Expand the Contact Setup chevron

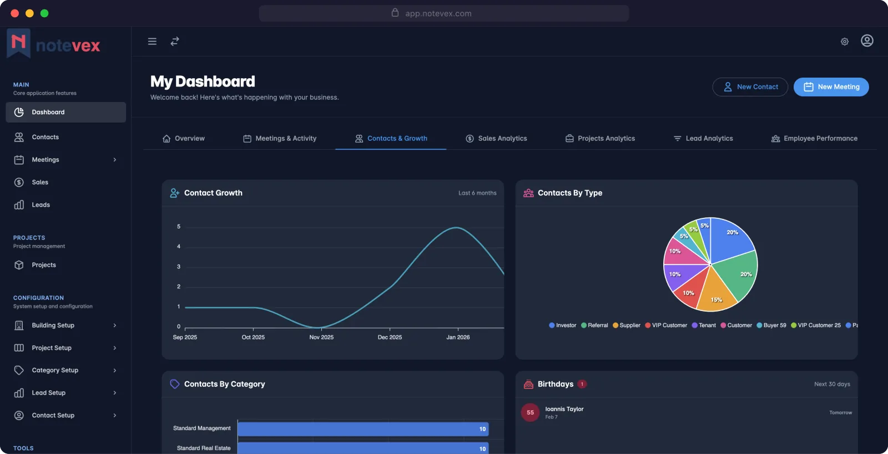coord(115,415)
